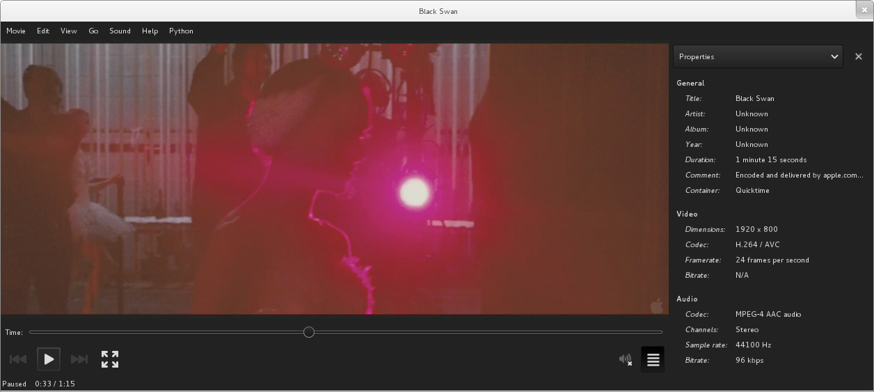Click the sample rate '44100 Hz'
This screenshot has height=392, width=874.
[x=753, y=345]
